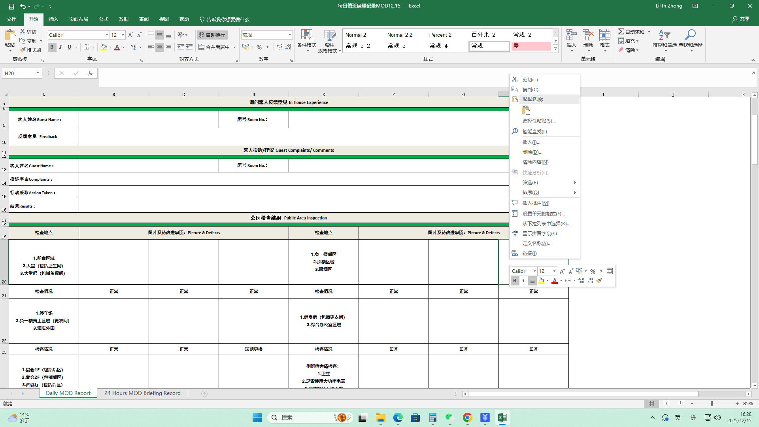The height and width of the screenshot is (427, 759).
Task: Click Increase Font Size in mini toolbar
Action: tap(562, 271)
